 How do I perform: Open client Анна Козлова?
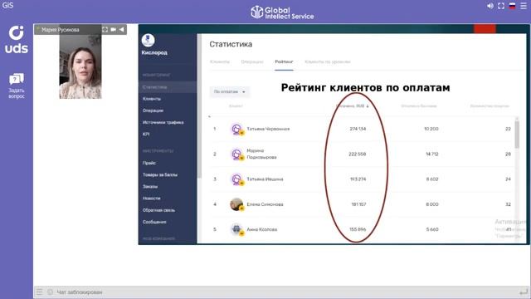pos(262,229)
